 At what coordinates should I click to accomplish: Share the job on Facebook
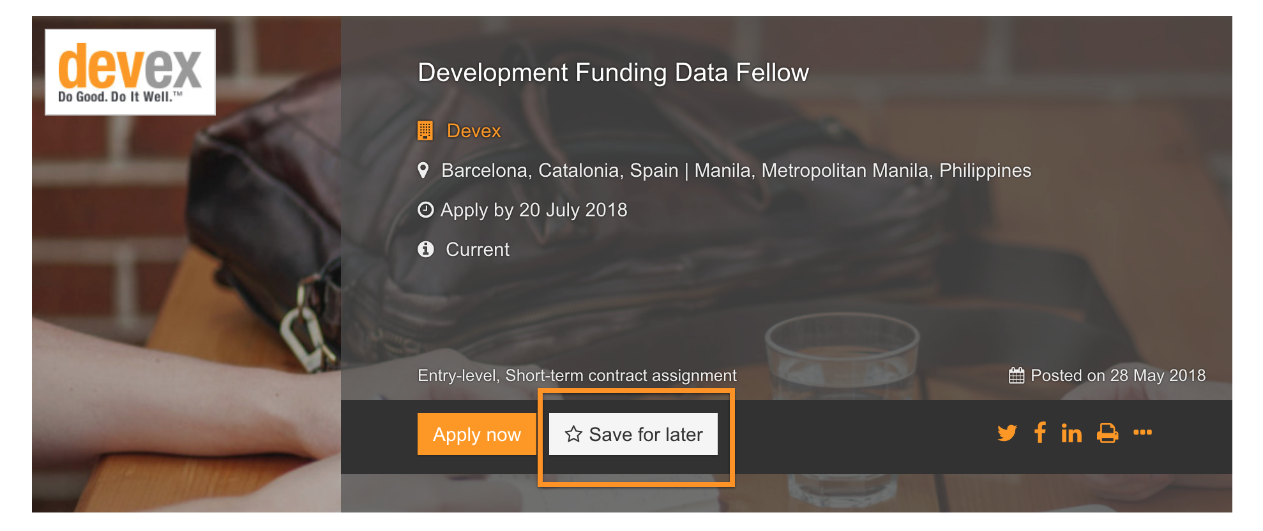pyautogui.click(x=1040, y=433)
